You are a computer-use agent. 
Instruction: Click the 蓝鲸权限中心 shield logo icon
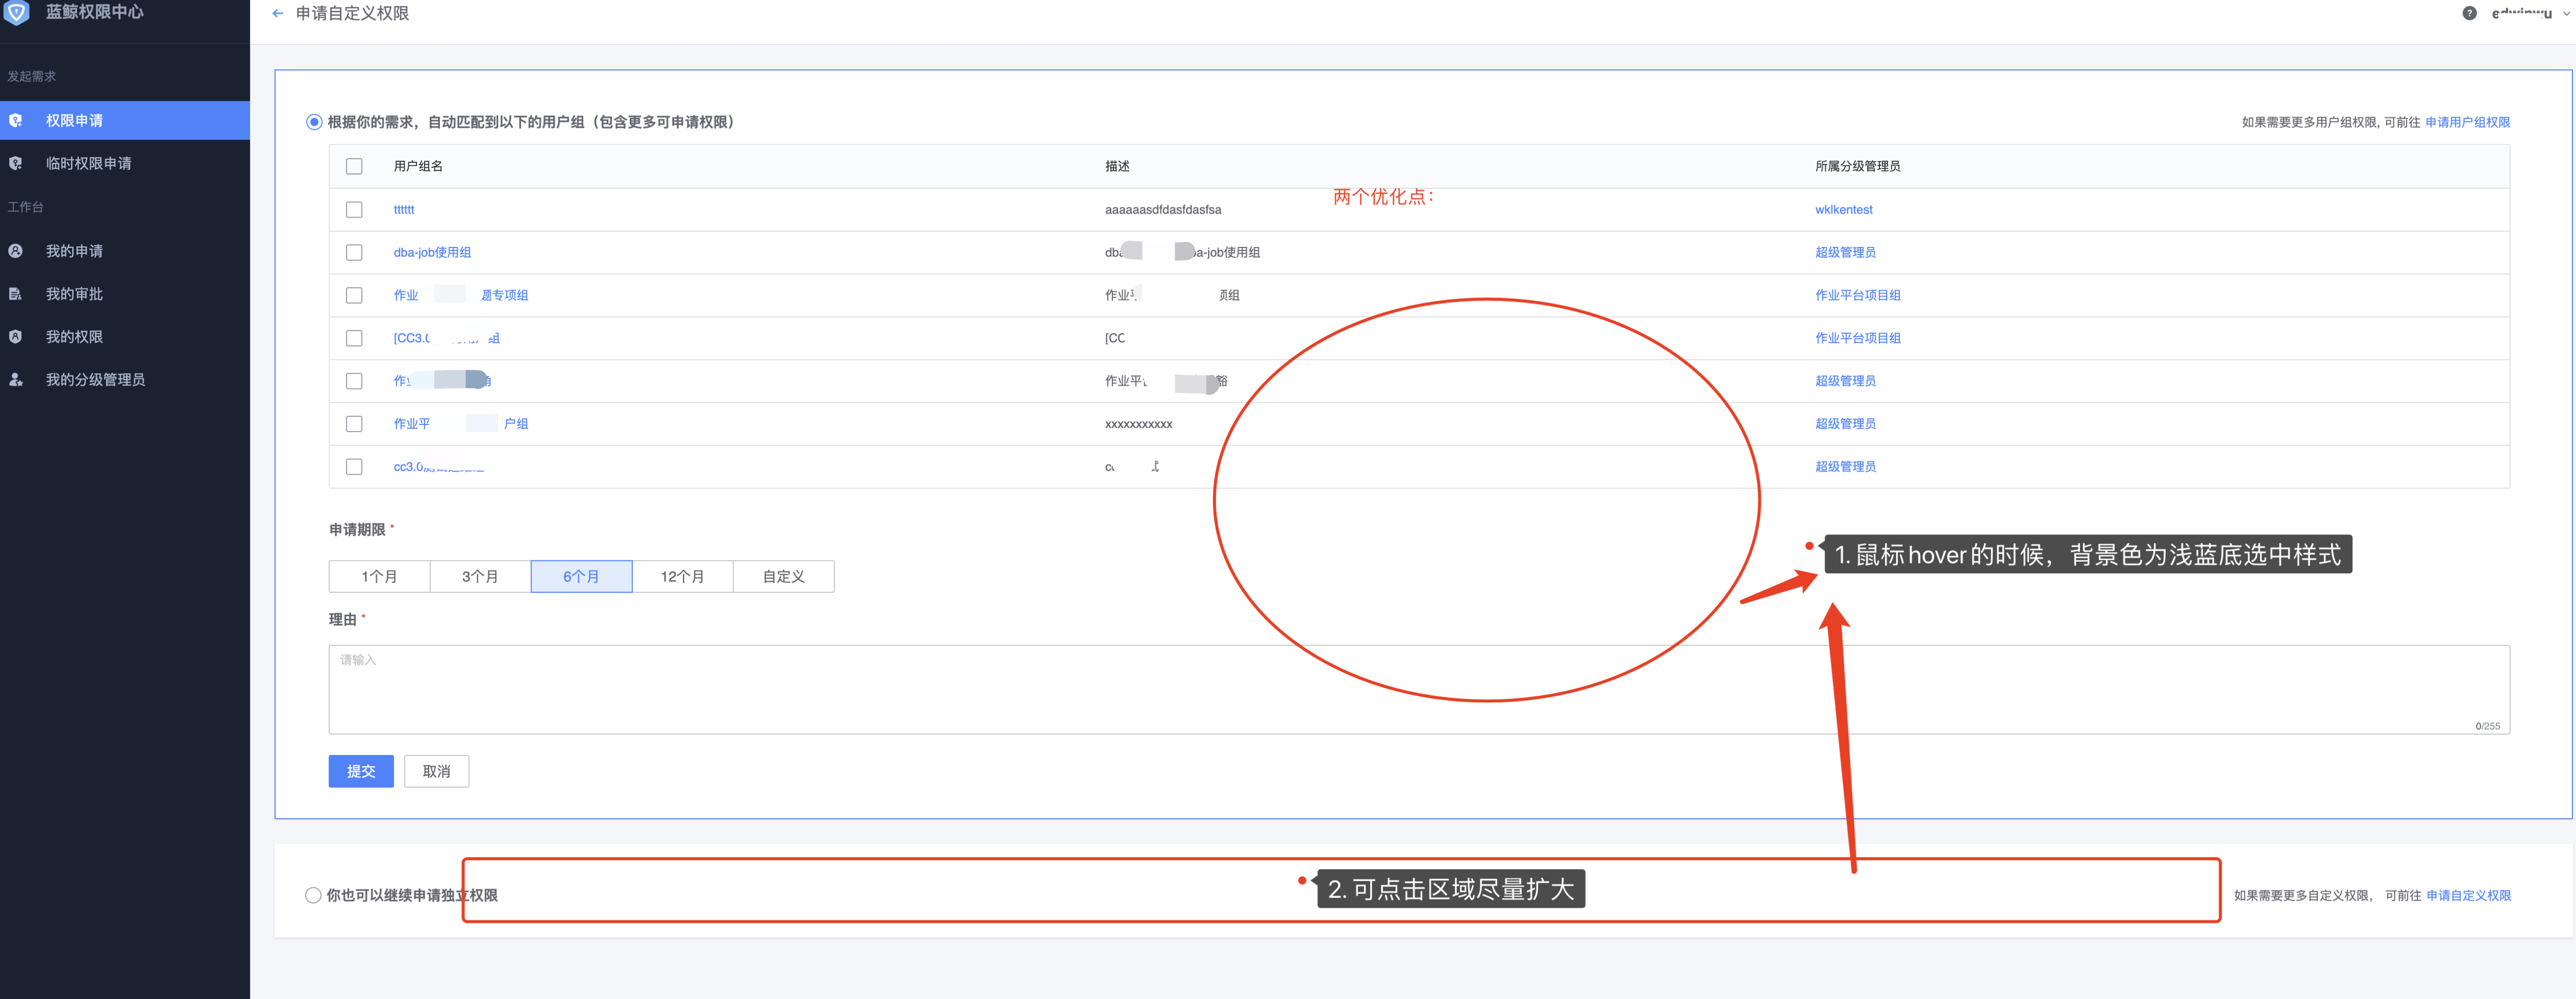[17, 14]
